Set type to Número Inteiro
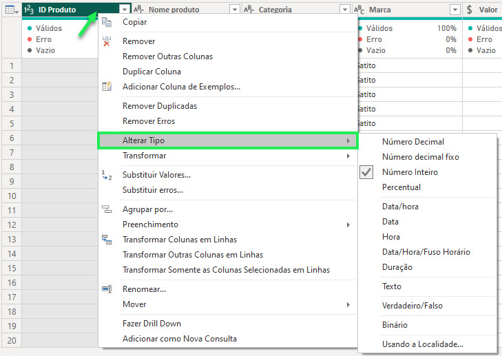Screen dimensions: 502x356 410,172
